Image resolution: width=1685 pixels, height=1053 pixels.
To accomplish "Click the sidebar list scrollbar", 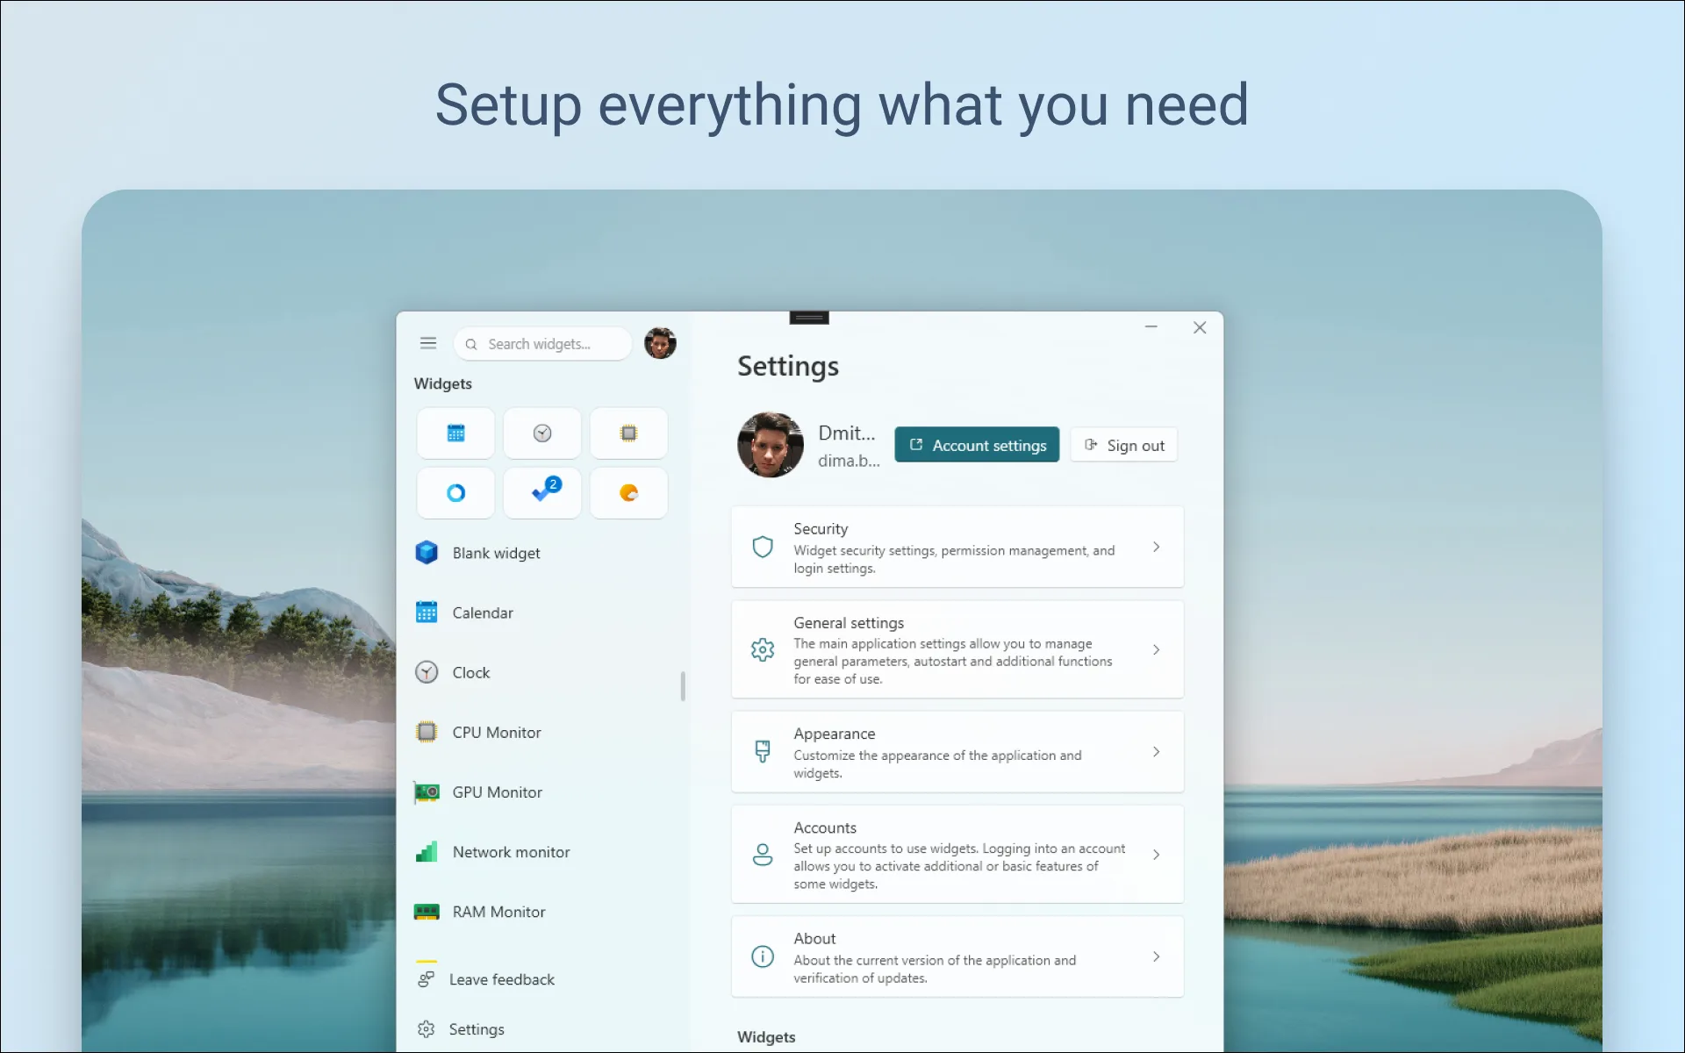I will tap(683, 686).
